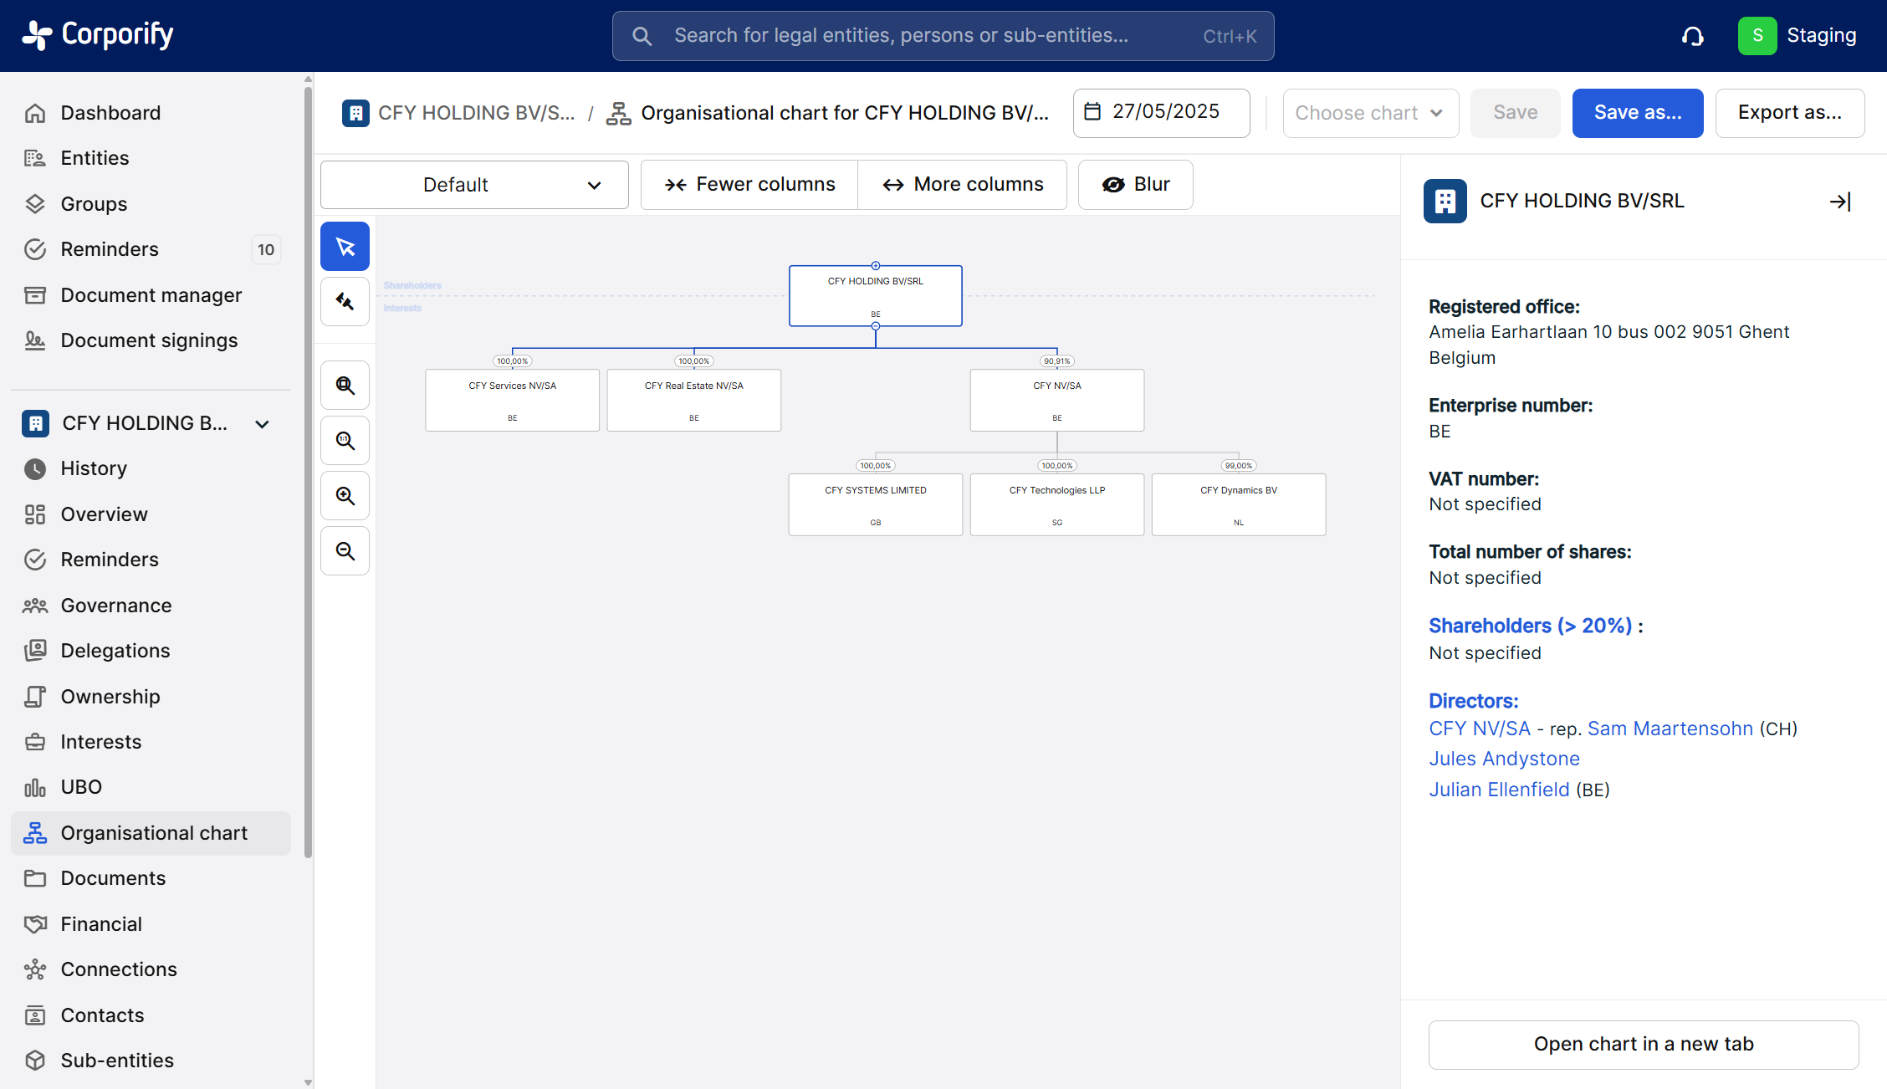The image size is (1887, 1089).
Task: Click the date field 27/05/2025
Action: click(x=1161, y=113)
